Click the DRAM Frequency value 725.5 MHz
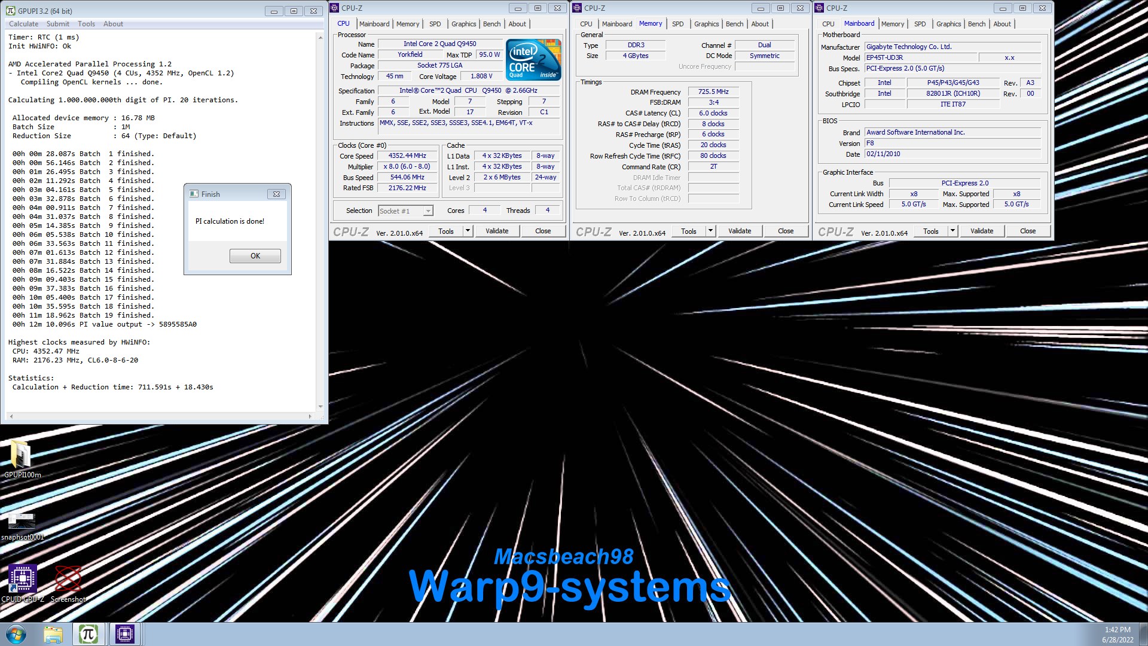This screenshot has height=646, width=1148. (x=713, y=92)
